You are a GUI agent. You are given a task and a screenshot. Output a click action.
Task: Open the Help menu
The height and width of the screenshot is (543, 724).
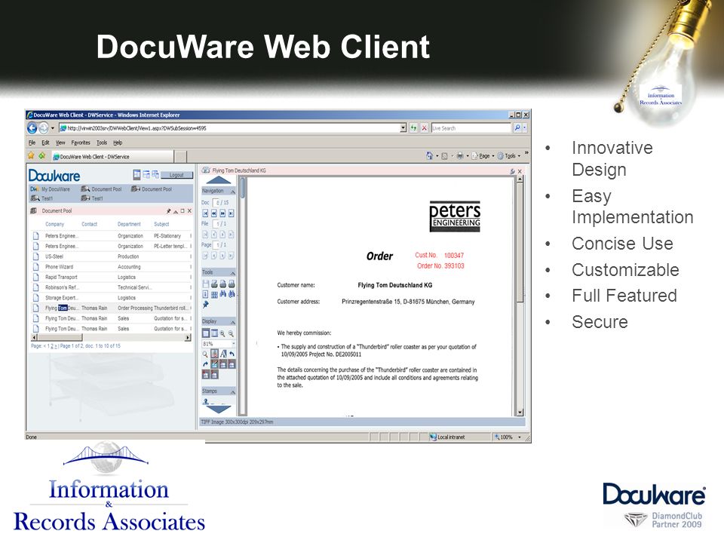118,143
